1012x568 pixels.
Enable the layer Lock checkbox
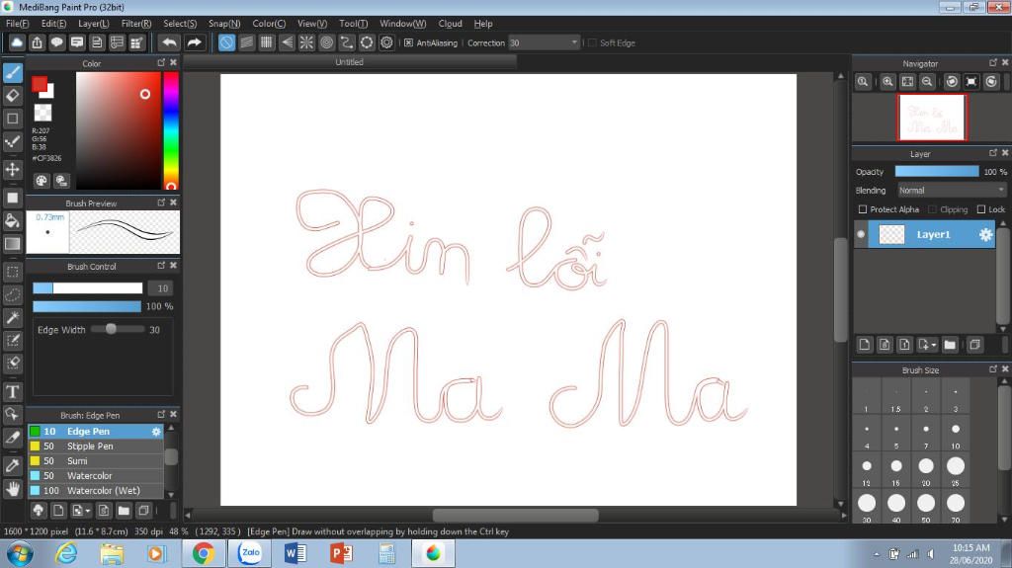coord(981,209)
